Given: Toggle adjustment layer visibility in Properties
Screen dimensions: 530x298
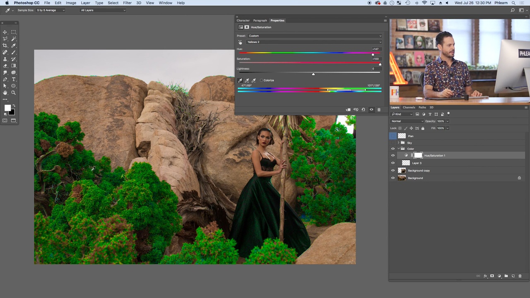Looking at the screenshot, I should [x=371, y=110].
